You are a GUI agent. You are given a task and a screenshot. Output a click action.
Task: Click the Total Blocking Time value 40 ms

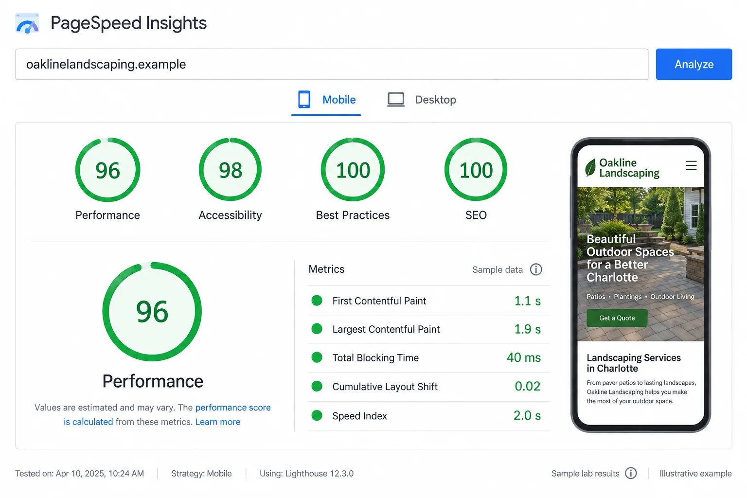[524, 358]
